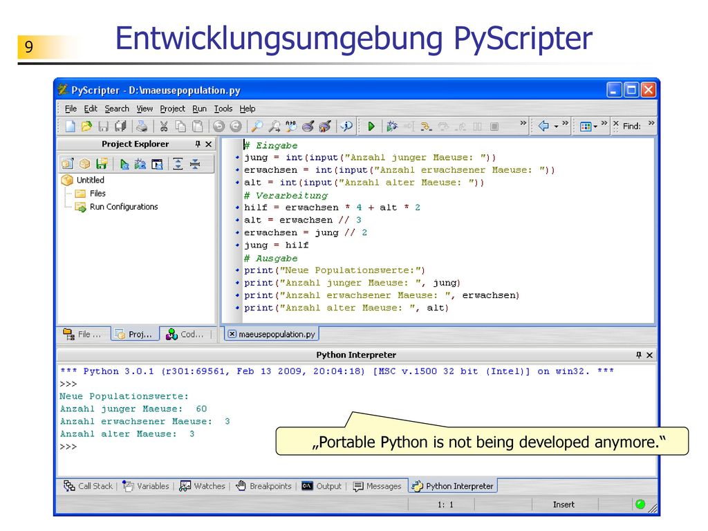Screen dimensions: 708x531
Task: Close the Find toolbar with the X
Action: 616,123
